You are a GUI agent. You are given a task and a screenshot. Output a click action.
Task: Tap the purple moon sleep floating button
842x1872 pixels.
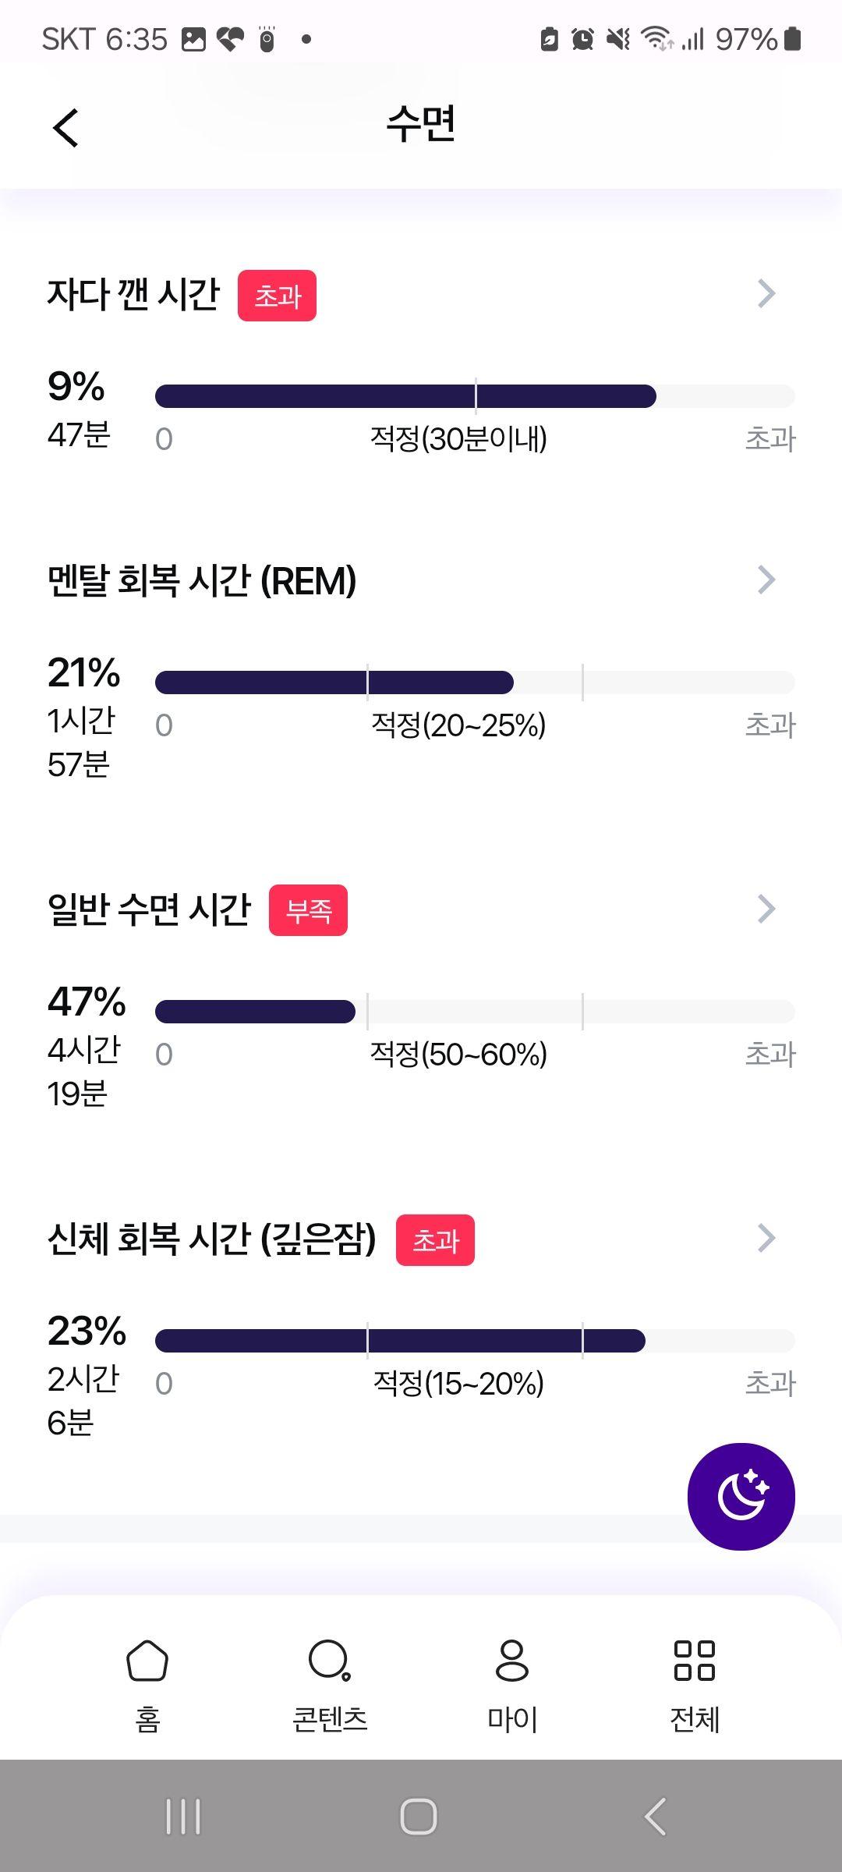(741, 1496)
